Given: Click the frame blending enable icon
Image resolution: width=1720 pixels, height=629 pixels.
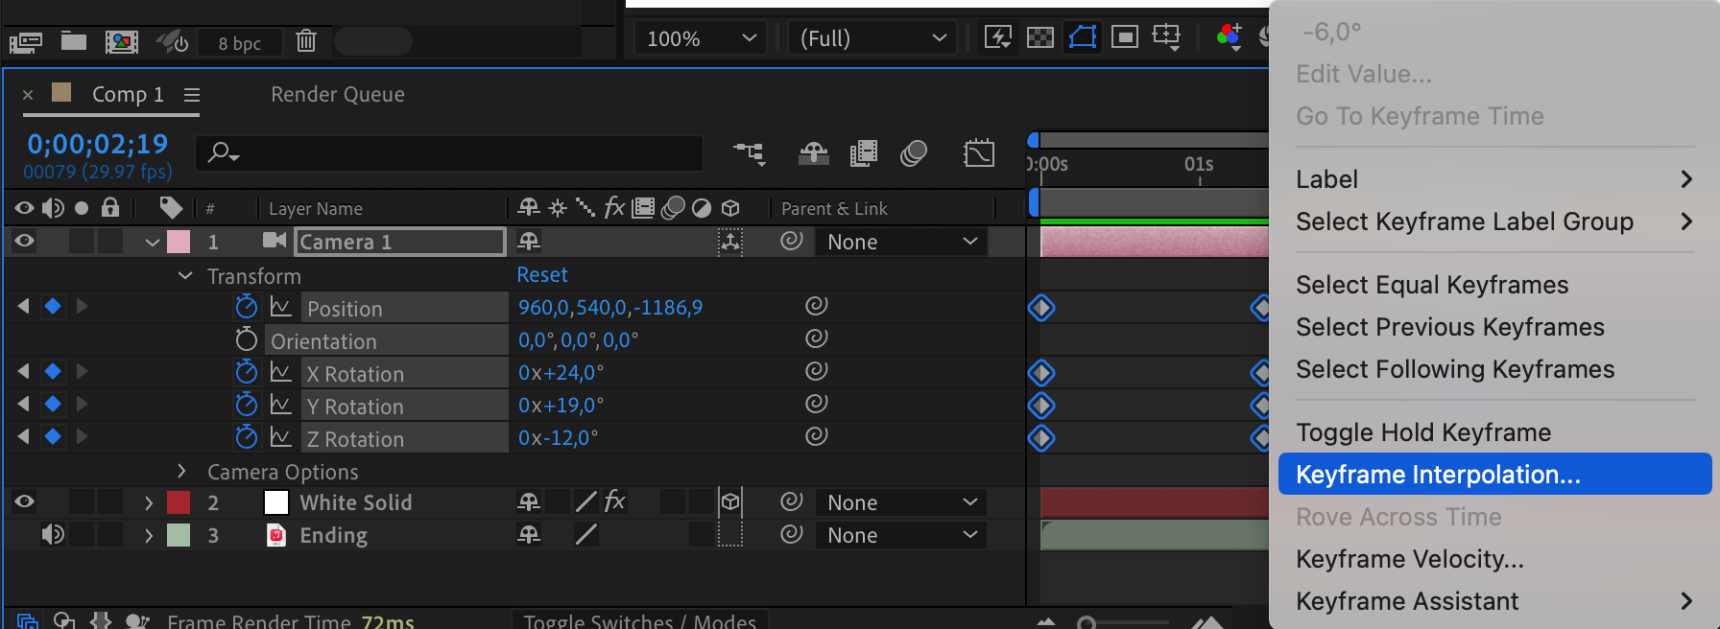Looking at the screenshot, I should (x=863, y=153).
